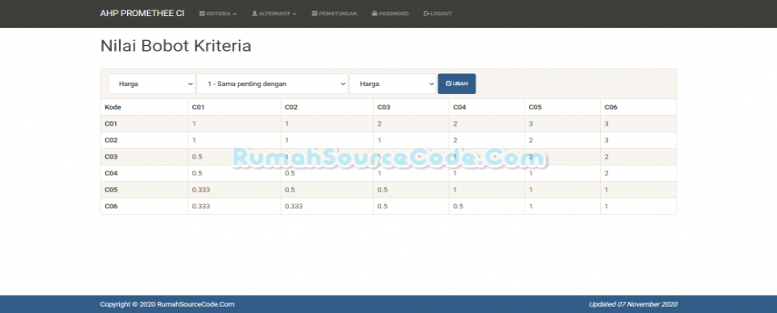Open the Password page
Screen dimensions: 777x313
(x=390, y=14)
